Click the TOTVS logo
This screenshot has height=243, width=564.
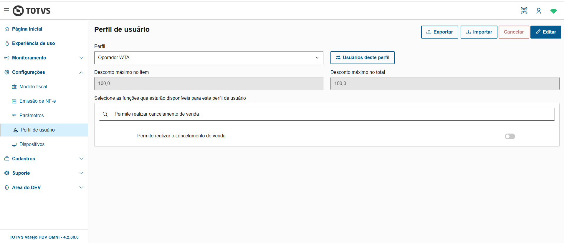coord(32,11)
